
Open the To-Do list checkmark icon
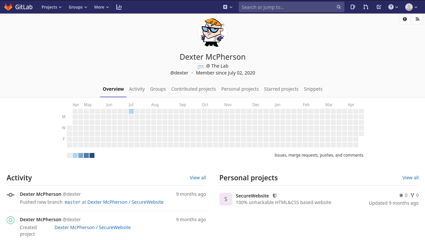pos(379,7)
